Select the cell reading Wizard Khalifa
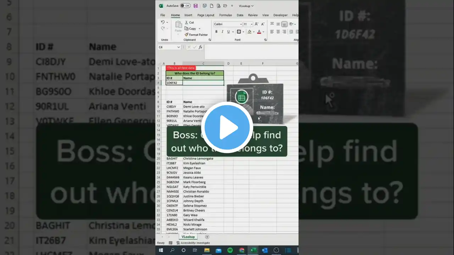The height and width of the screenshot is (255, 454). pos(203,220)
